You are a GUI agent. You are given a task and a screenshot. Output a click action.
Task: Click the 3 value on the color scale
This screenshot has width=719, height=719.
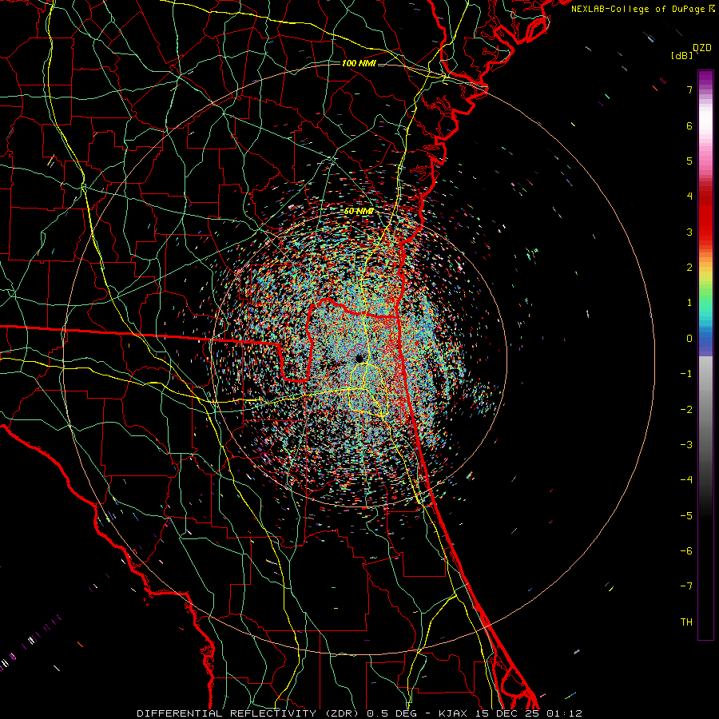click(689, 232)
